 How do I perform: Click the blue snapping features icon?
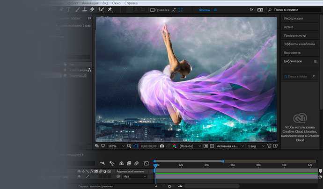(x=180, y=10)
